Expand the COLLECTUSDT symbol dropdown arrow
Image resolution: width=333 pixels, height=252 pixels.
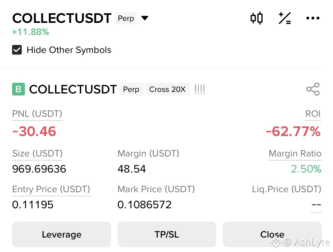(145, 18)
